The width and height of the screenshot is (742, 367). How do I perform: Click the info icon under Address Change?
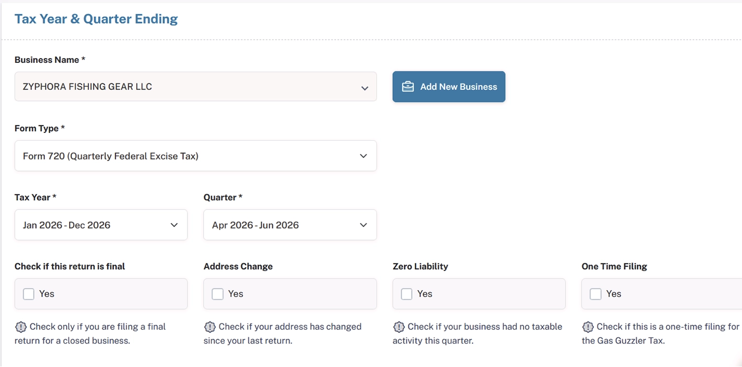pyautogui.click(x=209, y=327)
